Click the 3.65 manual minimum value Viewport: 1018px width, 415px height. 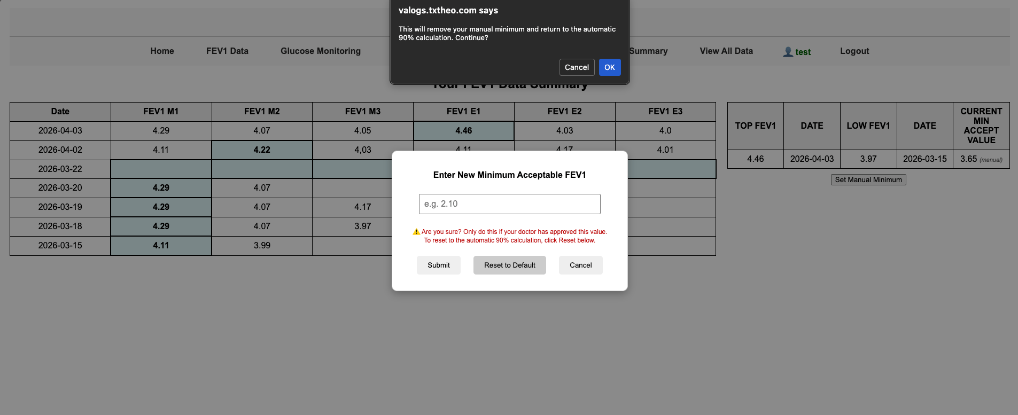coord(968,159)
